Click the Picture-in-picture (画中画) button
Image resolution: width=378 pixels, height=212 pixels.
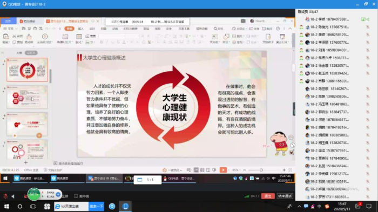tap(82, 196)
